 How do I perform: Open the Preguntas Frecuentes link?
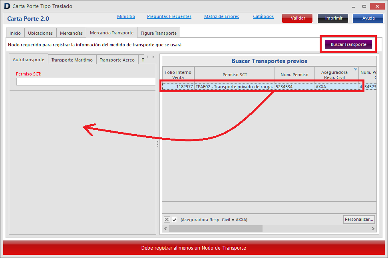tap(169, 17)
